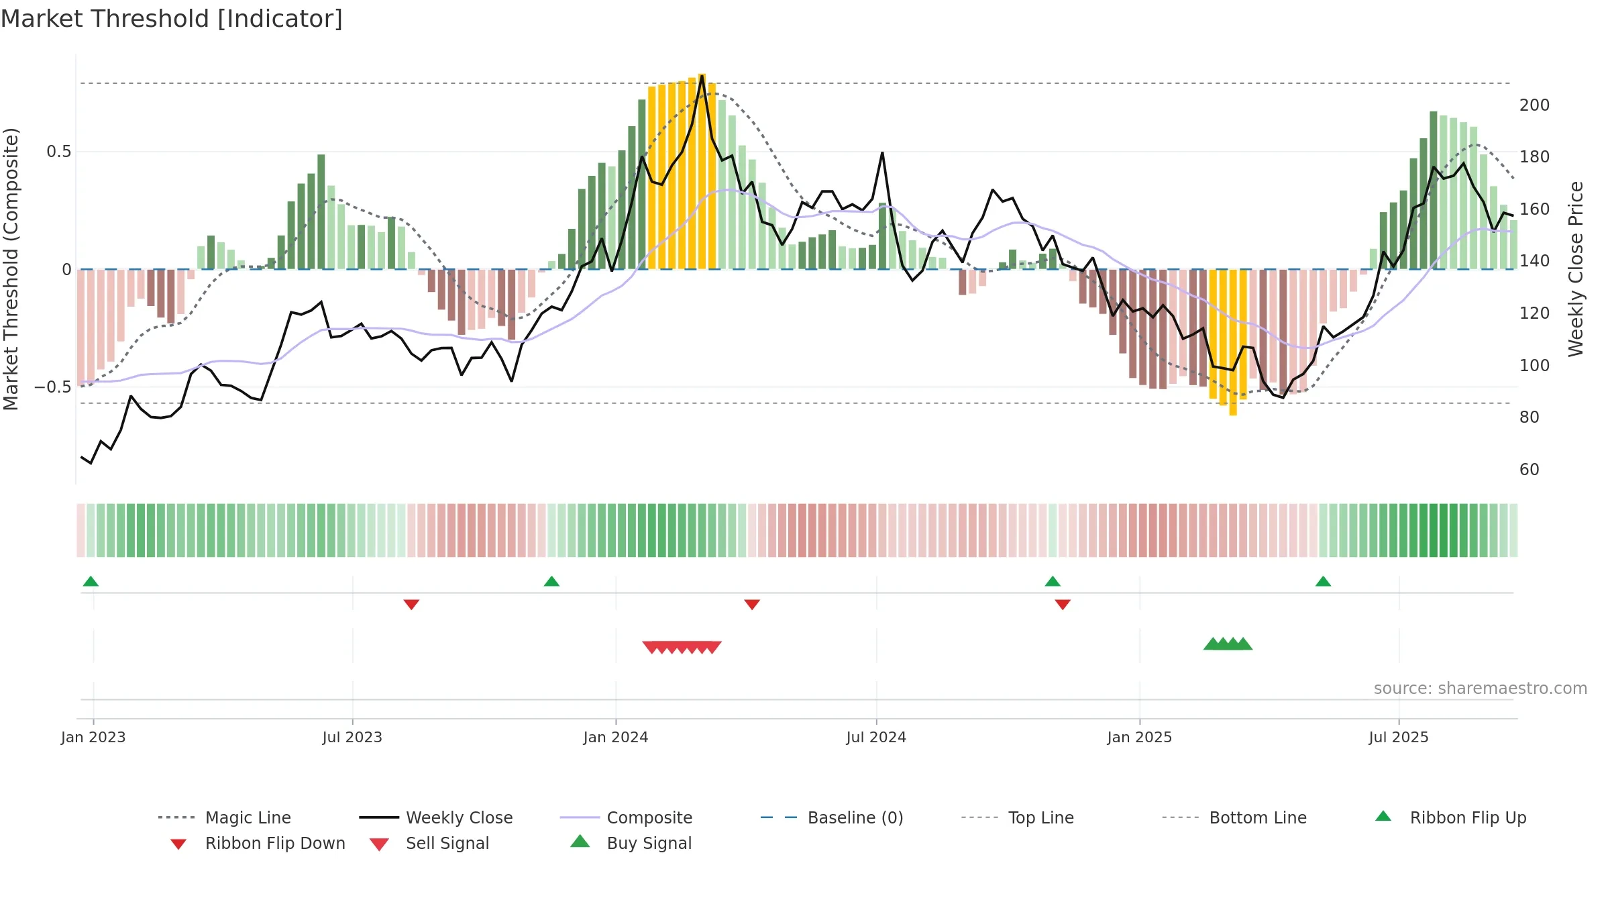Toggle the Ribbon Flip Down legend entry
The image size is (1610, 906).
coord(258,843)
